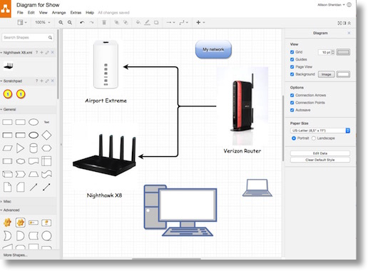368x271 pixels.
Task: Select the diamond shape in General
Action: pos(46,135)
